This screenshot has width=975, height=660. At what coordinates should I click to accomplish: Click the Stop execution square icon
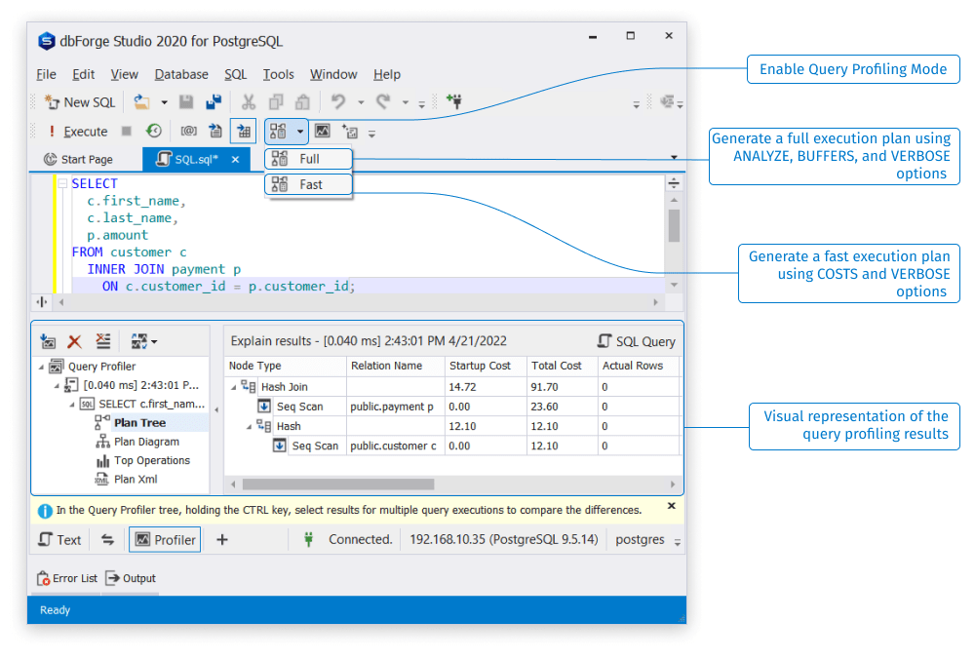pyautogui.click(x=126, y=132)
